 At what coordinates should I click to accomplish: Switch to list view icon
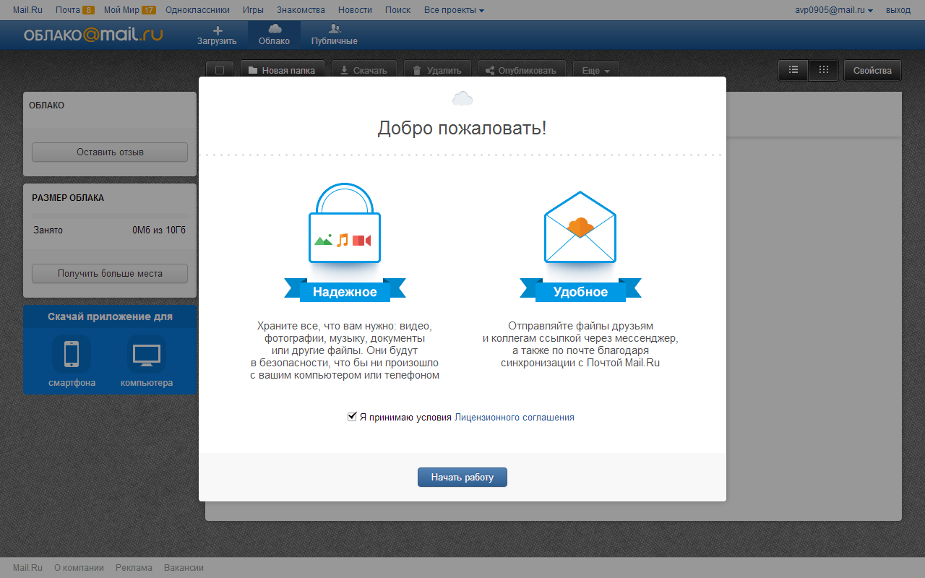793,70
